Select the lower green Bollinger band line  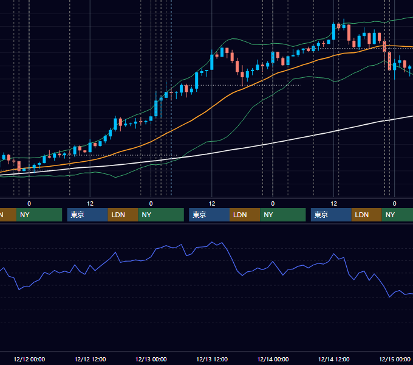pos(237,126)
